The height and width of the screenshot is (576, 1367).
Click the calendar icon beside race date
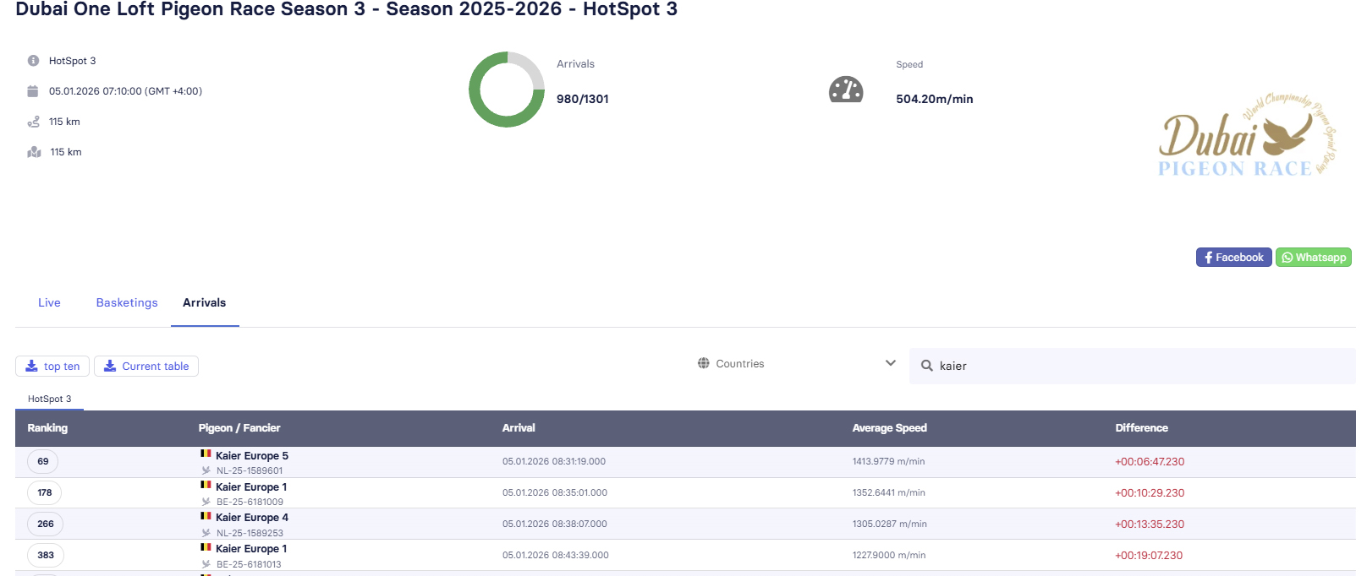pyautogui.click(x=33, y=91)
